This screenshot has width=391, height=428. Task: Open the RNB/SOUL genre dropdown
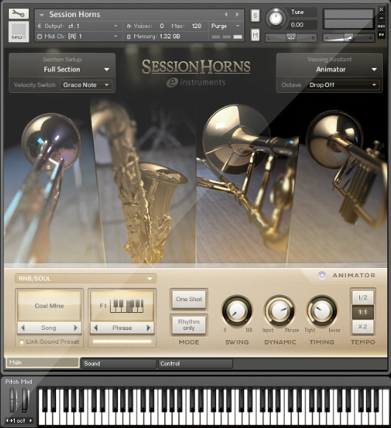(x=86, y=278)
